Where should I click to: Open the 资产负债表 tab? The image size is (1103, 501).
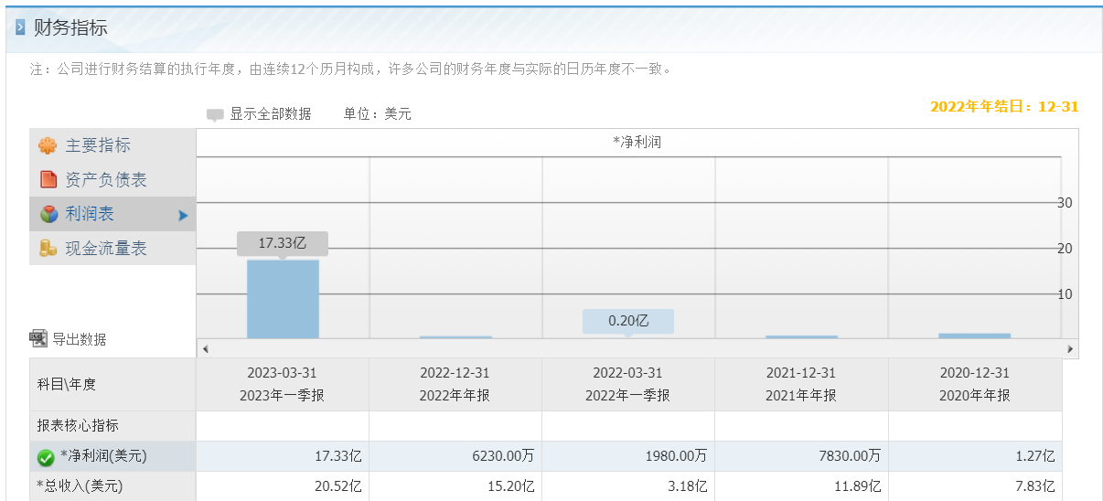click(112, 180)
